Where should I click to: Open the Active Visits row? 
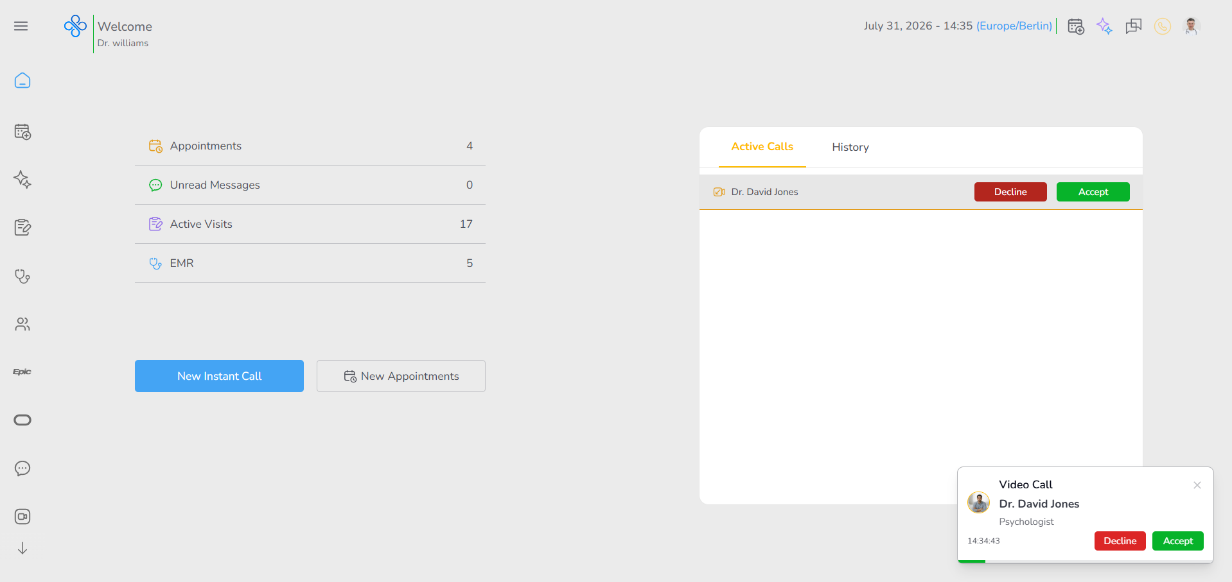pos(310,224)
